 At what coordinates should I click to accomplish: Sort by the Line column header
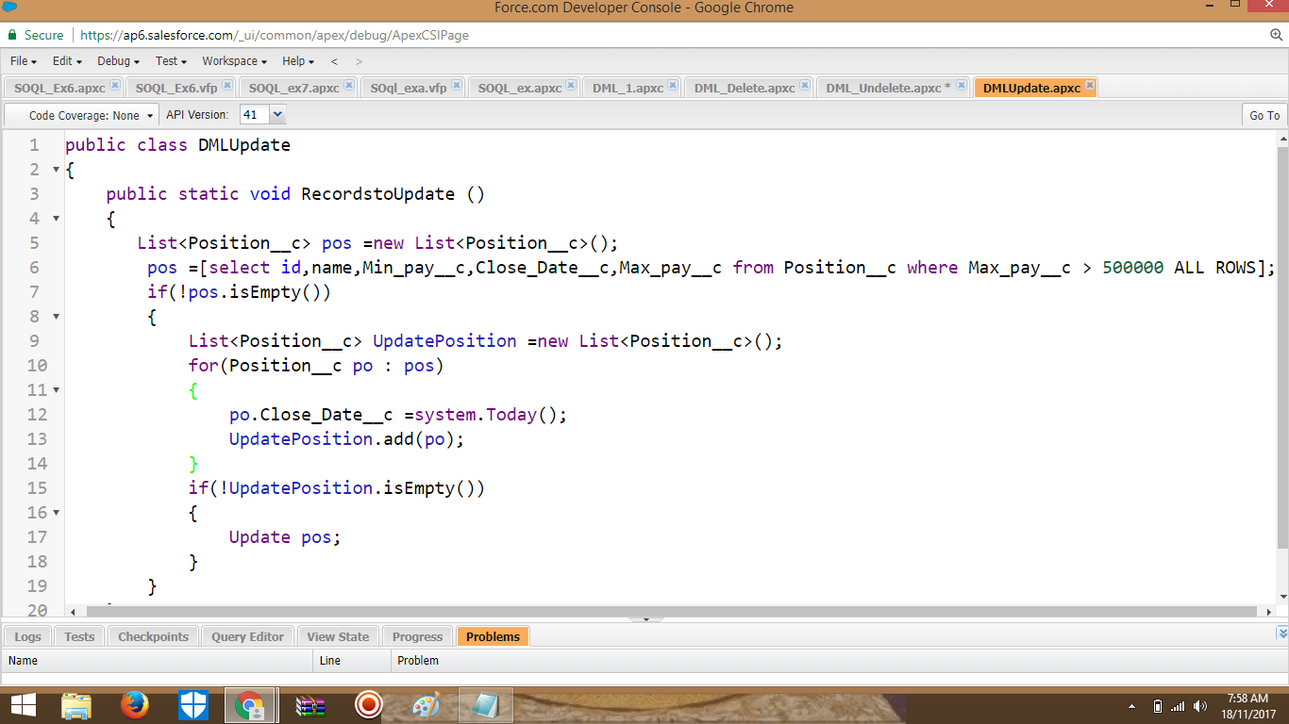click(352, 660)
